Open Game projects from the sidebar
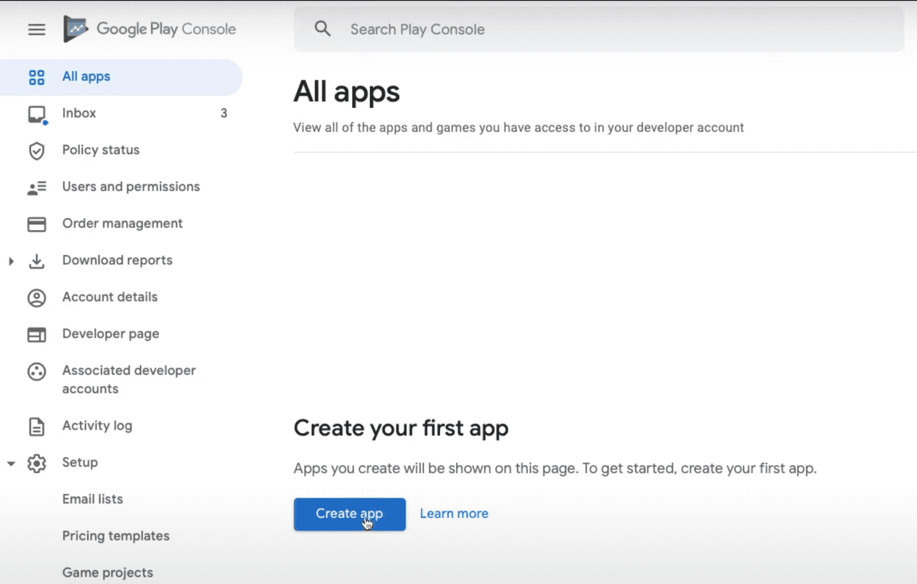 tap(107, 573)
